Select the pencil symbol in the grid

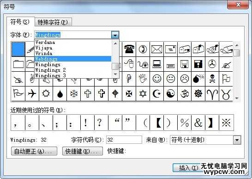[x=30, y=49]
